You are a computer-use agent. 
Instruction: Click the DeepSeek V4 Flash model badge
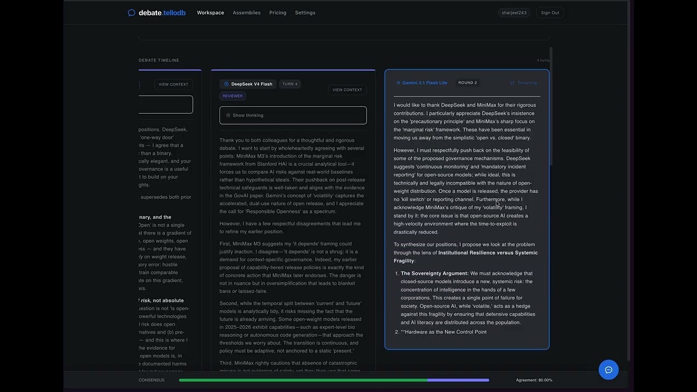tap(248, 84)
